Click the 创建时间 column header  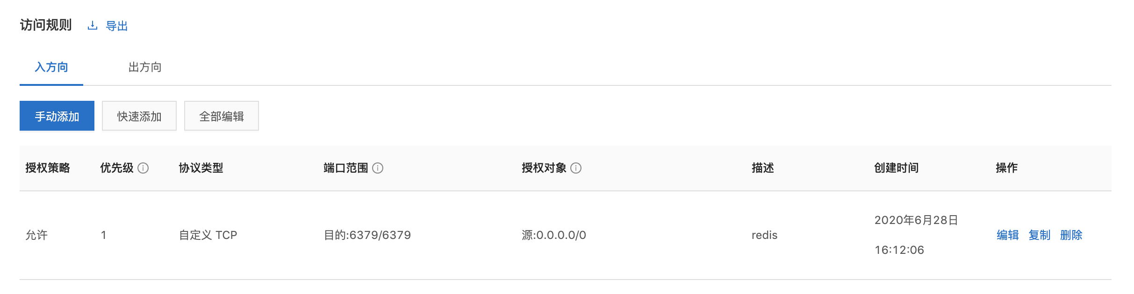point(896,168)
